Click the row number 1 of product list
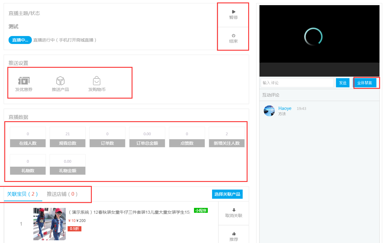 pos(21,224)
